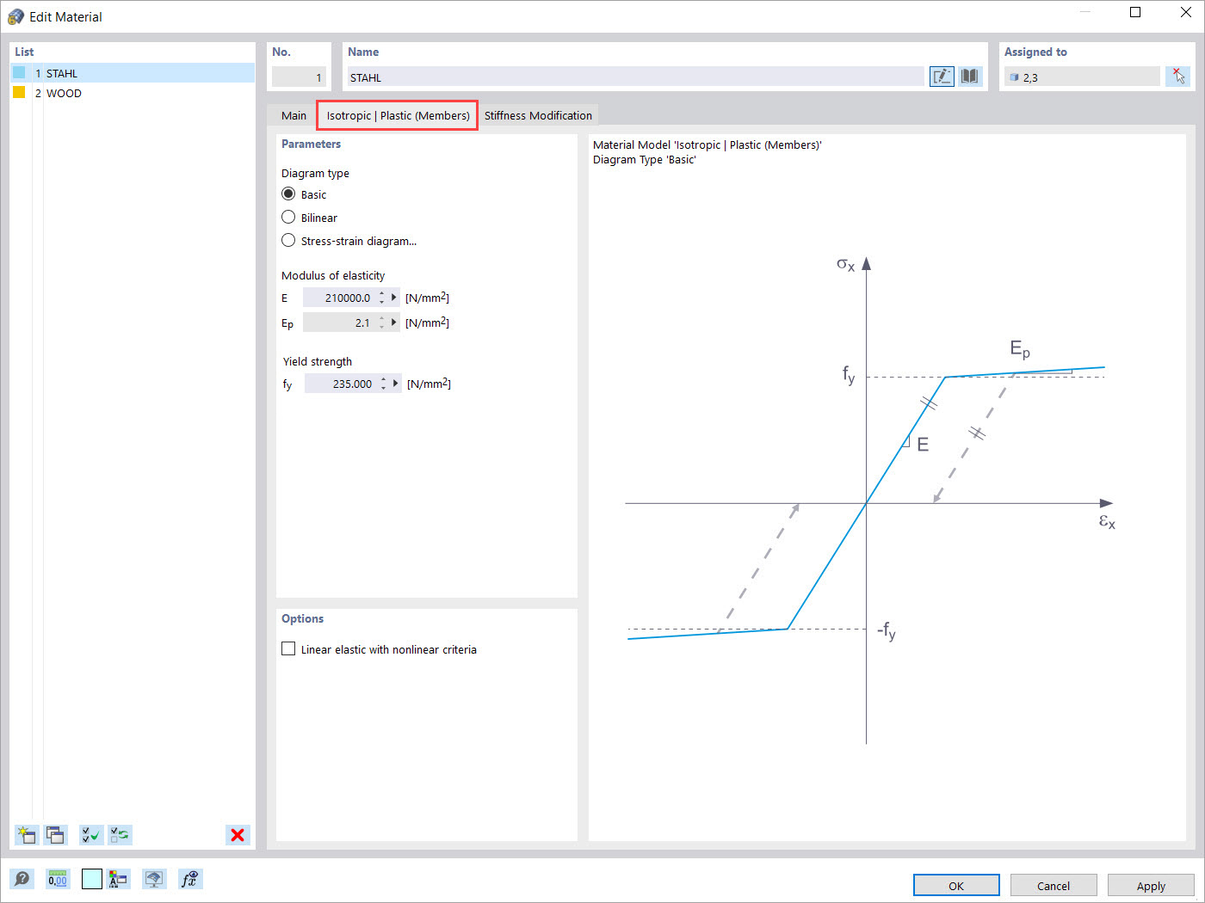
Task: Select STAHL in the material list
Action: point(133,73)
